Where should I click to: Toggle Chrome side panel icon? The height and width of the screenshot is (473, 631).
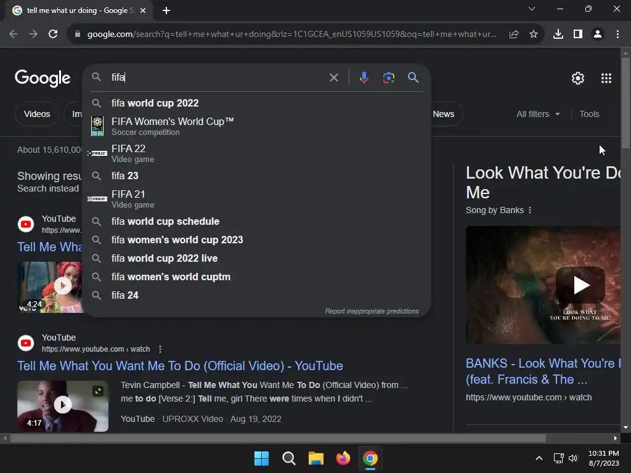pyautogui.click(x=578, y=34)
